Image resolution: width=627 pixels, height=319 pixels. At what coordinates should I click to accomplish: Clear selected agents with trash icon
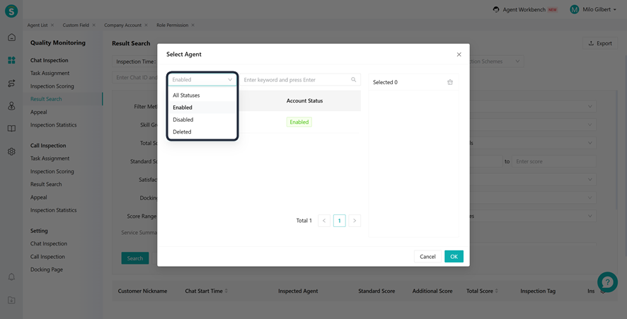click(x=450, y=82)
